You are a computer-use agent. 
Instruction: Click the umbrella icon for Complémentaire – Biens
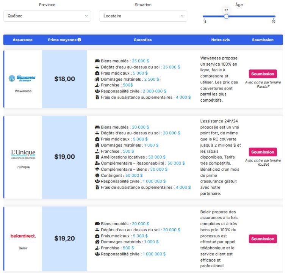pyautogui.click(x=97, y=169)
